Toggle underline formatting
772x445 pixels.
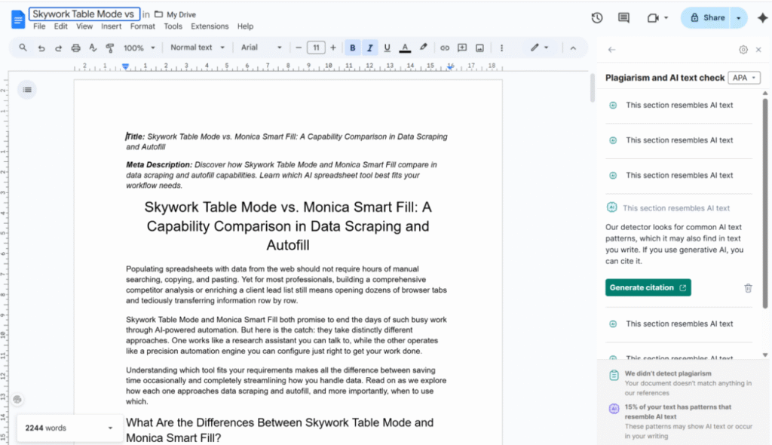(x=387, y=48)
